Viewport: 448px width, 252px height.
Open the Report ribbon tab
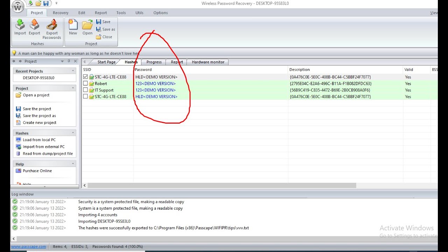[x=101, y=13]
